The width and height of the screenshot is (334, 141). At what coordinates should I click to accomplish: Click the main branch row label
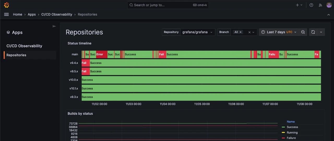[75, 55]
